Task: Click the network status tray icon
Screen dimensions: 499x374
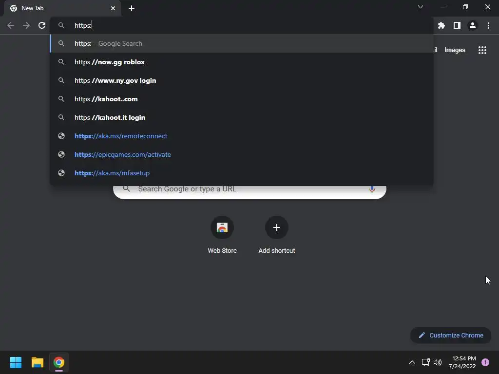Action: point(425,362)
